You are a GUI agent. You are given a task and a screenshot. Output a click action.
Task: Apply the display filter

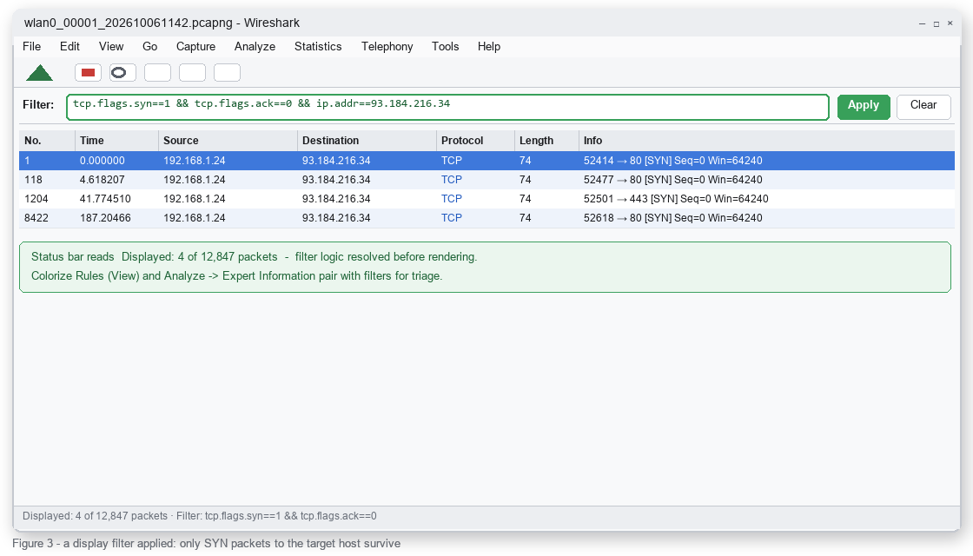pos(864,107)
